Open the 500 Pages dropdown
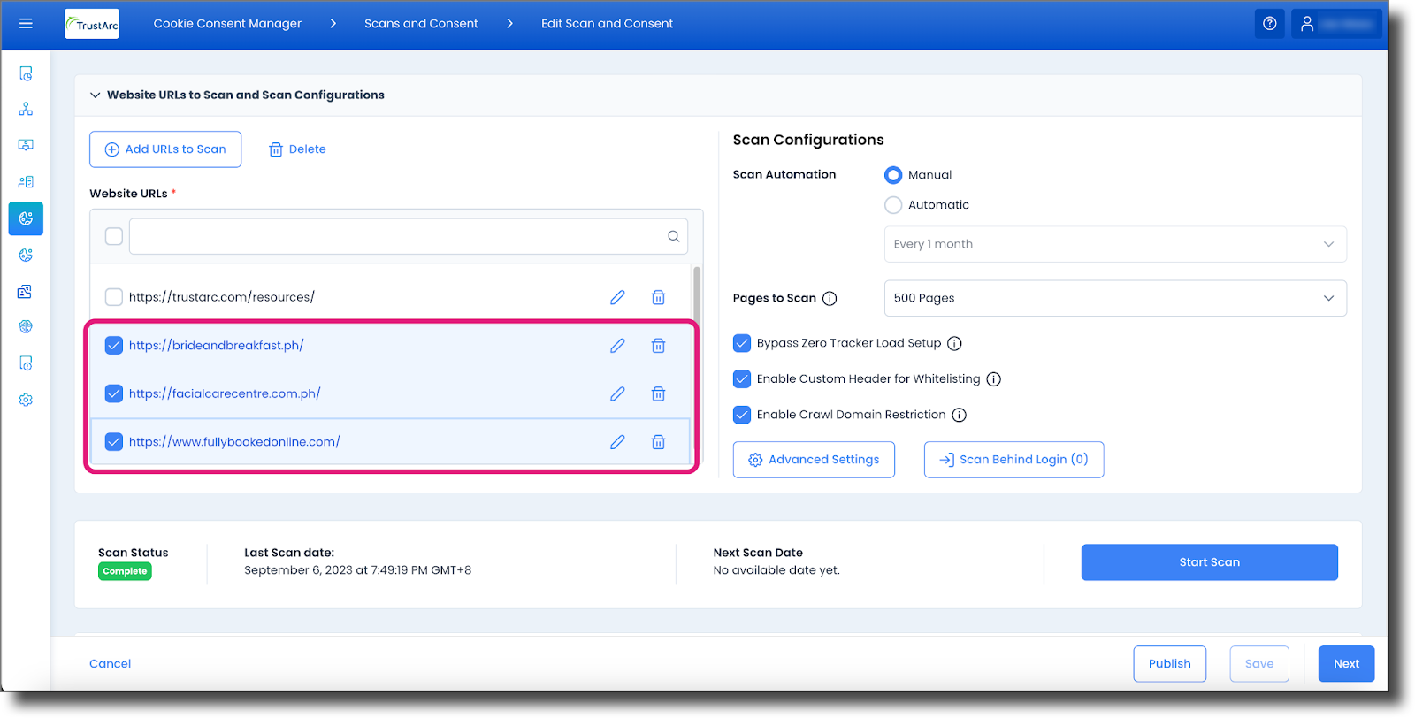Image resolution: width=1415 pixels, height=718 pixels. [1114, 298]
